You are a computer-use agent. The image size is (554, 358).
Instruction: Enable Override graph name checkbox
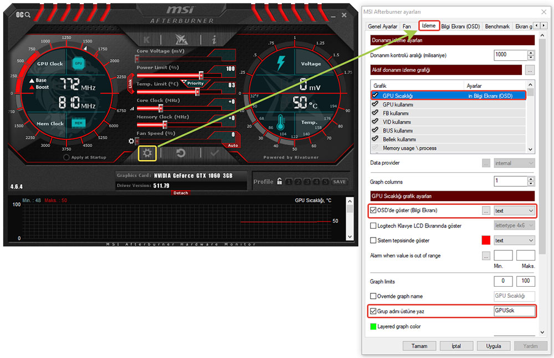pos(373,296)
